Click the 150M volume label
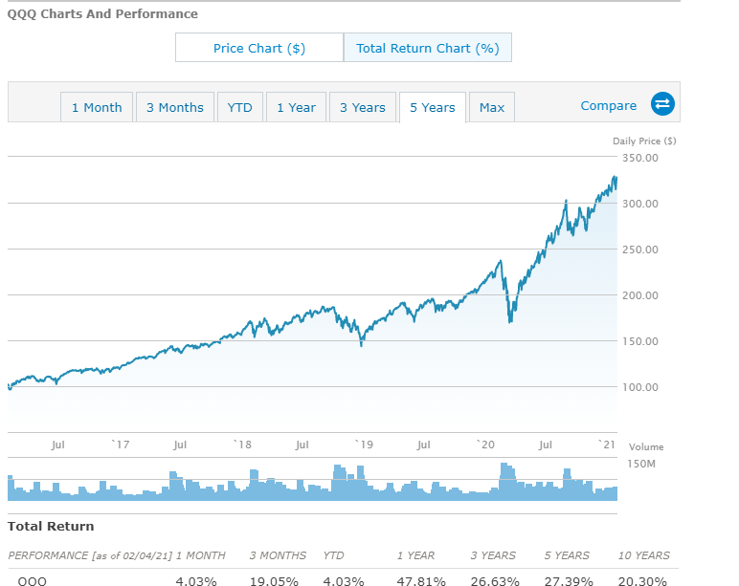This screenshot has height=586, width=739. [x=641, y=464]
